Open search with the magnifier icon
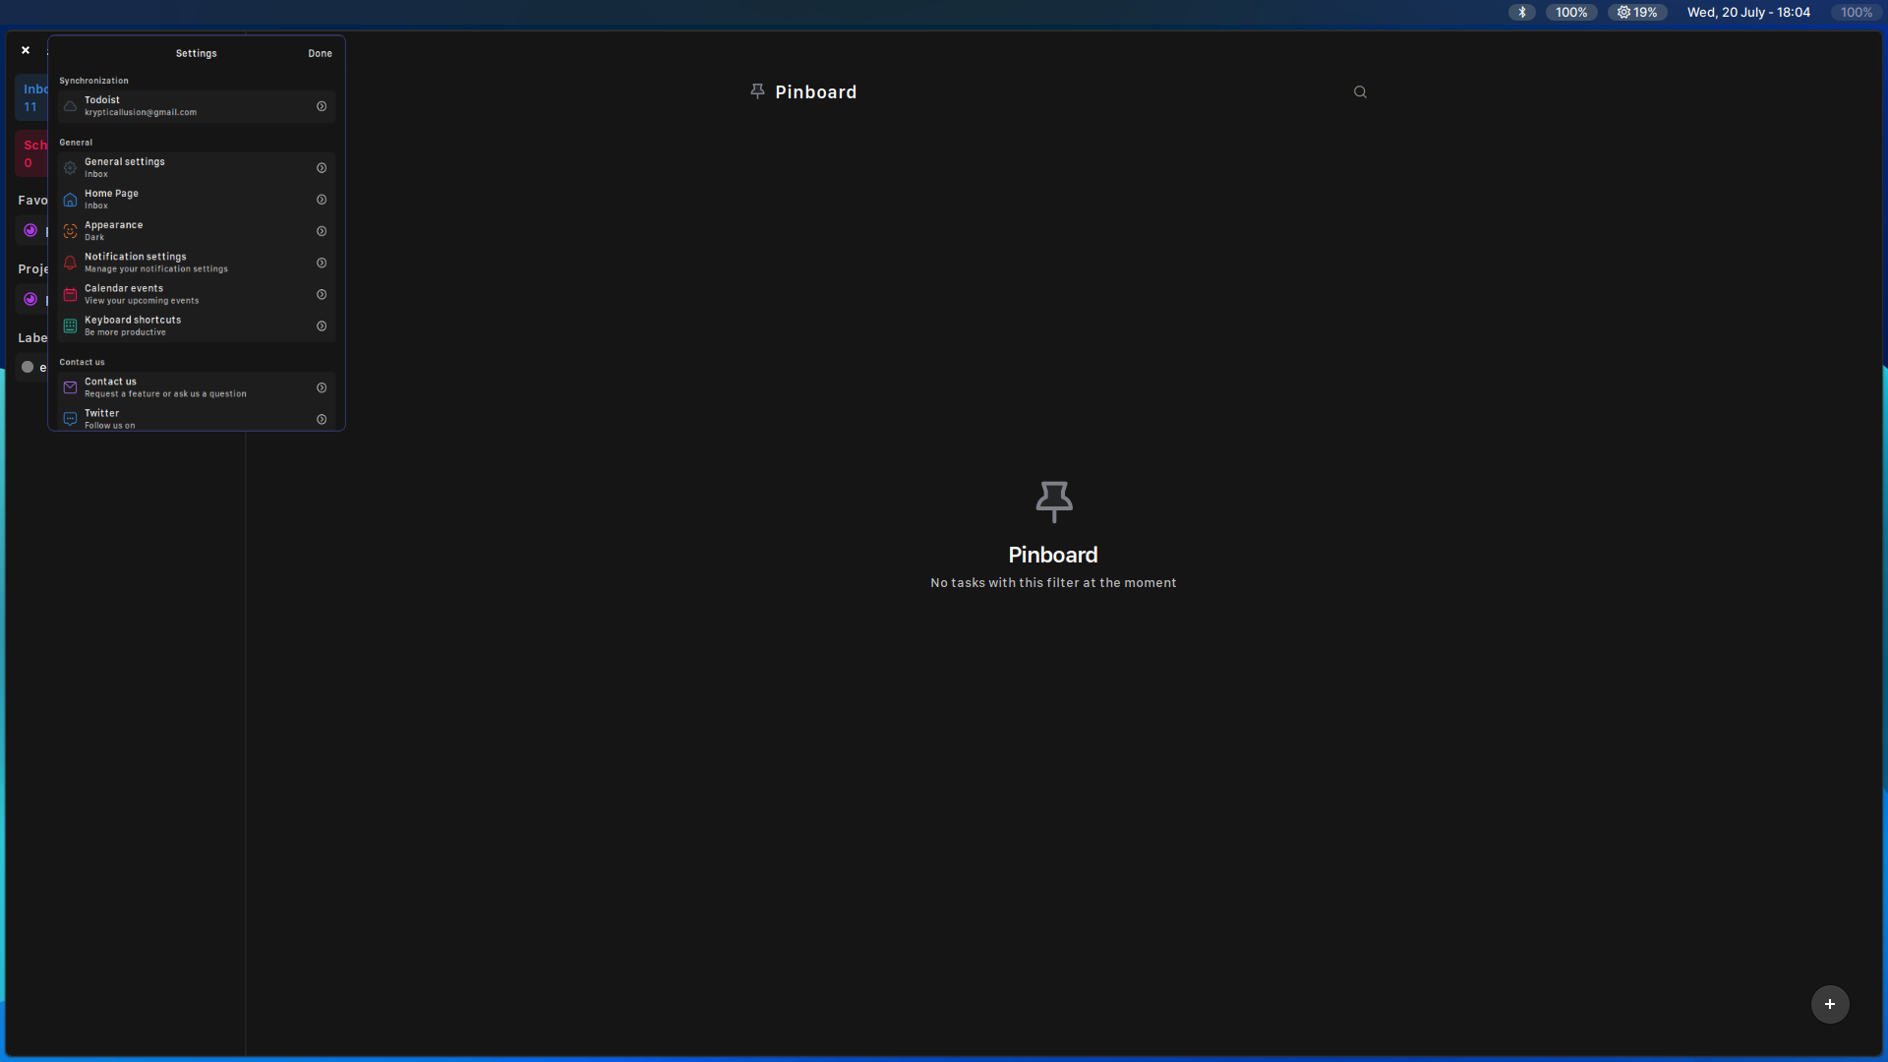The width and height of the screenshot is (1888, 1062). tap(1359, 90)
